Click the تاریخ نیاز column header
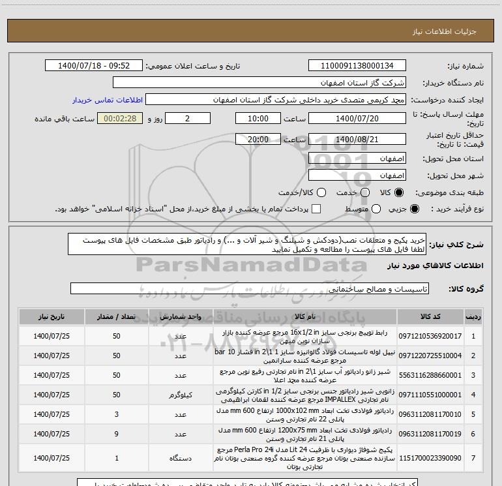Viewport: 502px width, 486px height. (52, 316)
